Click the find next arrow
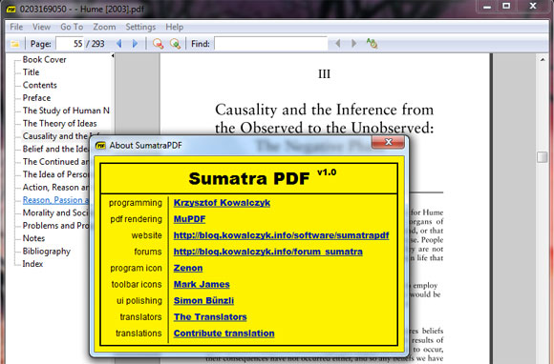This screenshot has height=364, width=554. (x=353, y=43)
